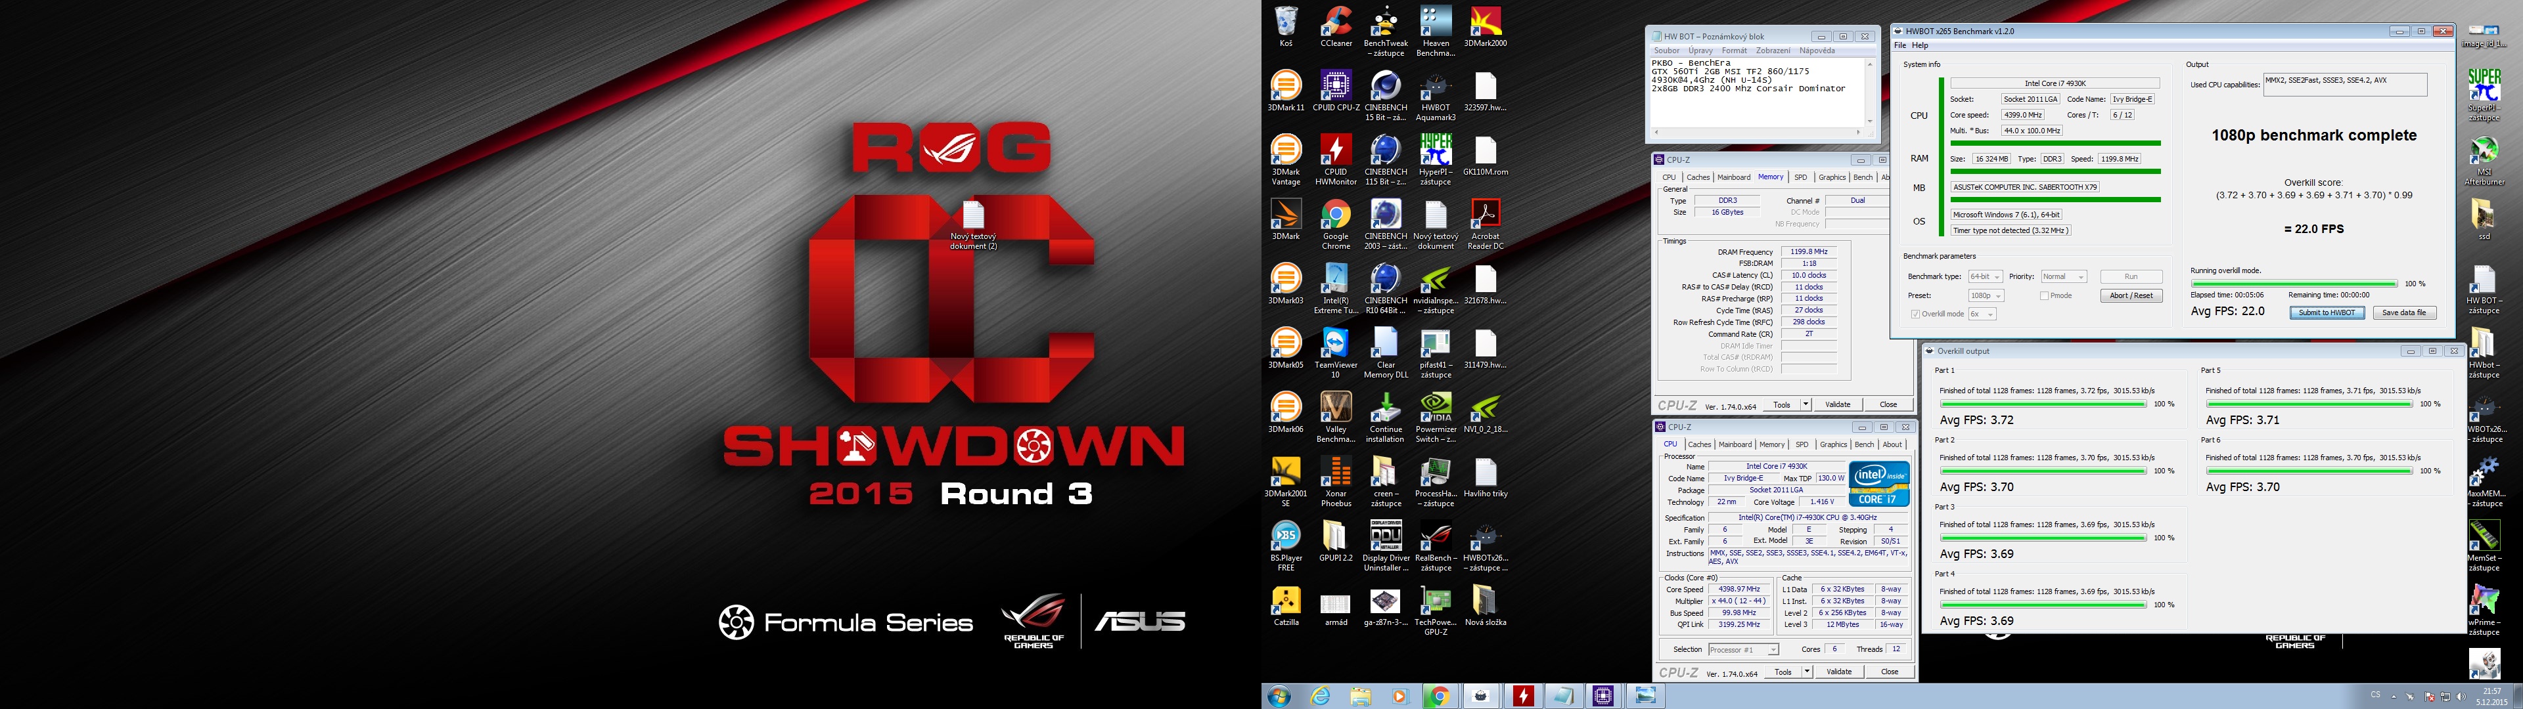
Task: Open CPUID CPU-Z desktop icon
Action: pyautogui.click(x=1336, y=91)
